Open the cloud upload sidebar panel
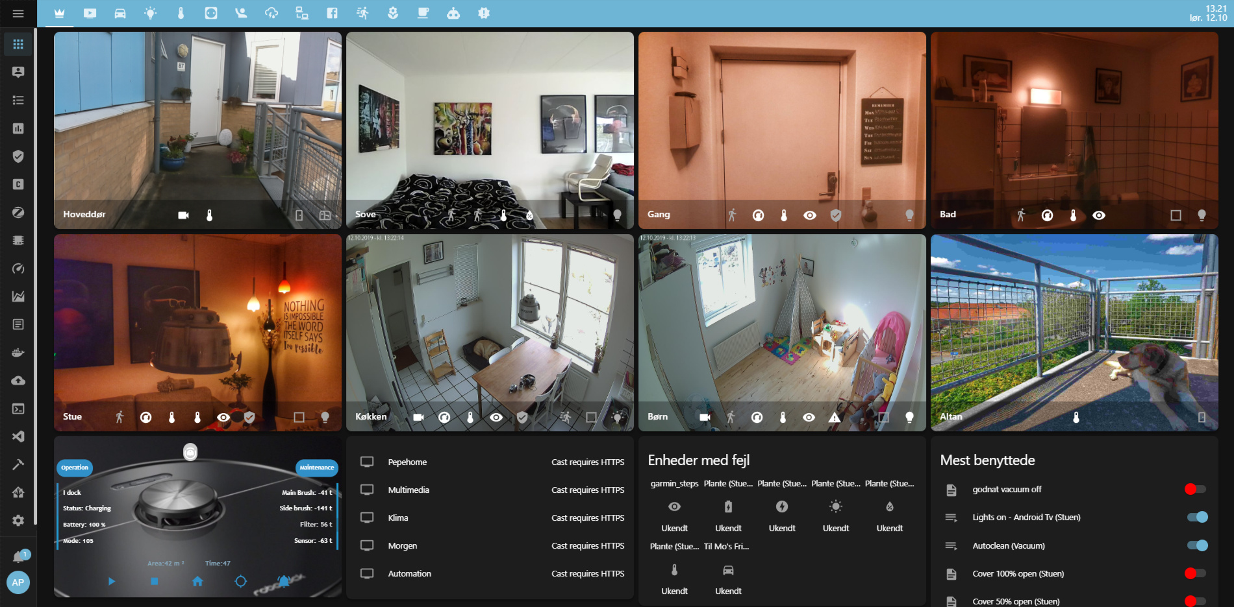Image resolution: width=1234 pixels, height=607 pixels. coord(18,381)
